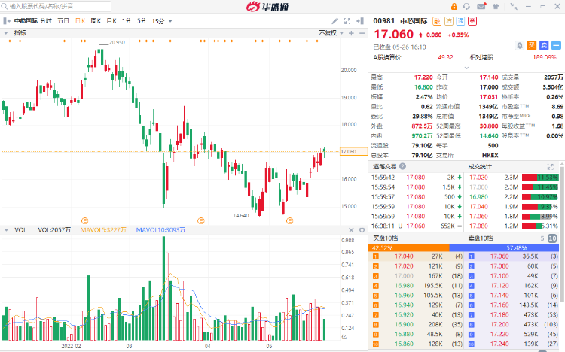Click the search magnifier icon
This screenshot has height=352, width=565.
5,6
